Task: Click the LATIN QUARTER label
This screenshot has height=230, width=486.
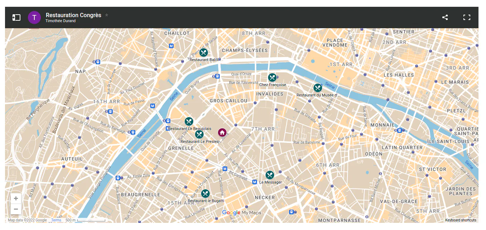Action: click(x=402, y=147)
